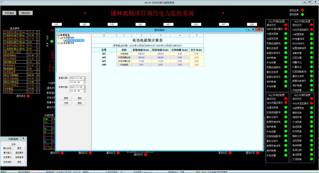Open the 起始时间 date dropdown
The height and width of the screenshot is (173, 319).
click(x=84, y=78)
